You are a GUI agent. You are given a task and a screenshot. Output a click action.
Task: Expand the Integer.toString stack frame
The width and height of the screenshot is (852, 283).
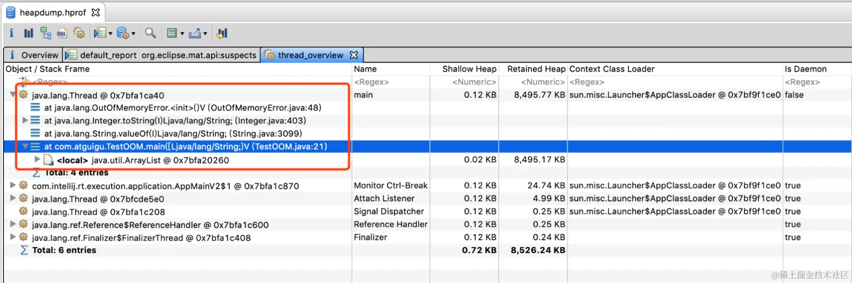(25, 120)
